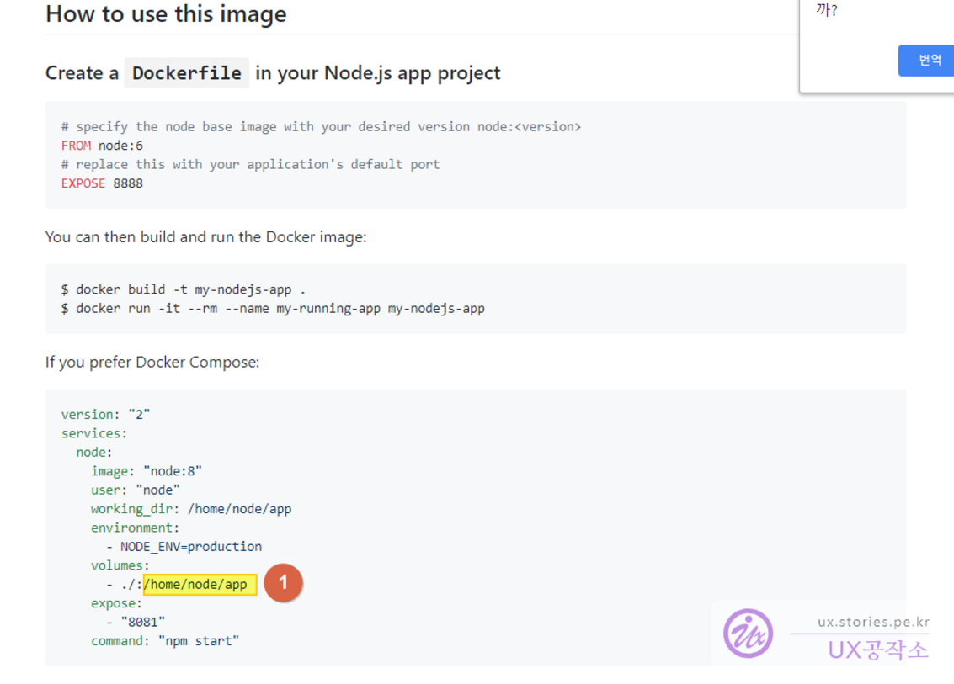Click the version: "2" line
The height and width of the screenshot is (684, 954).
click(x=105, y=414)
